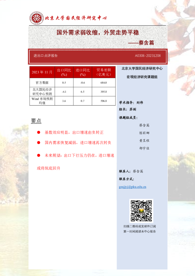195x276 pixels.
Task: Click the 官方数据 row label
Action: click(x=42, y=83)
